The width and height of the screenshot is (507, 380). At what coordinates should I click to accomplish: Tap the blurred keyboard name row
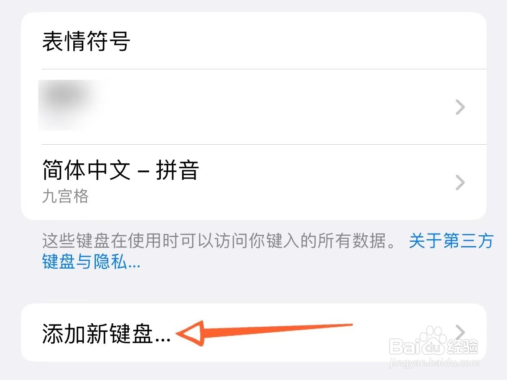[254, 107]
